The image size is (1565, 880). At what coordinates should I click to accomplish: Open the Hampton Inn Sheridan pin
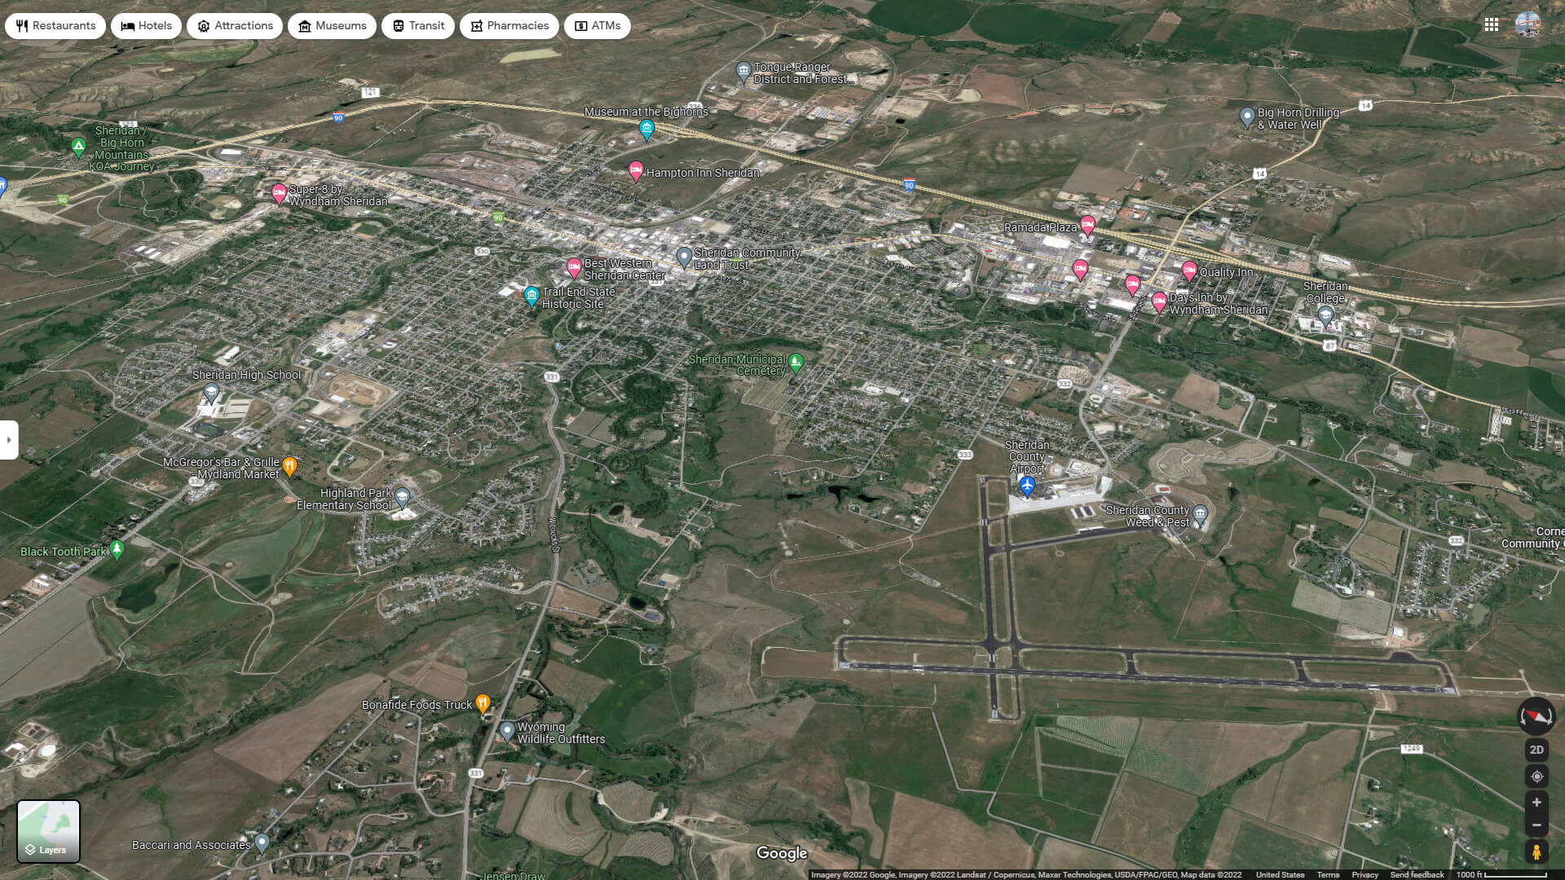(x=637, y=171)
